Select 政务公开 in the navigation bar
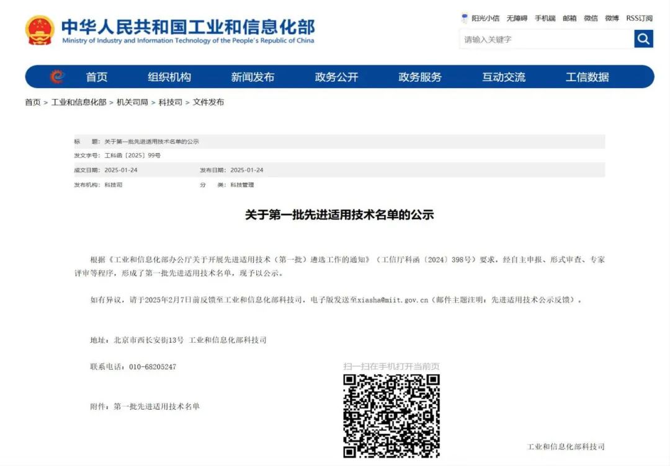Viewport: 670px width, 466px height. pyautogui.click(x=336, y=77)
